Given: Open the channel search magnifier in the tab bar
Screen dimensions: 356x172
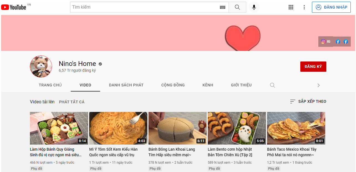Looking at the screenshot, I should [272, 85].
